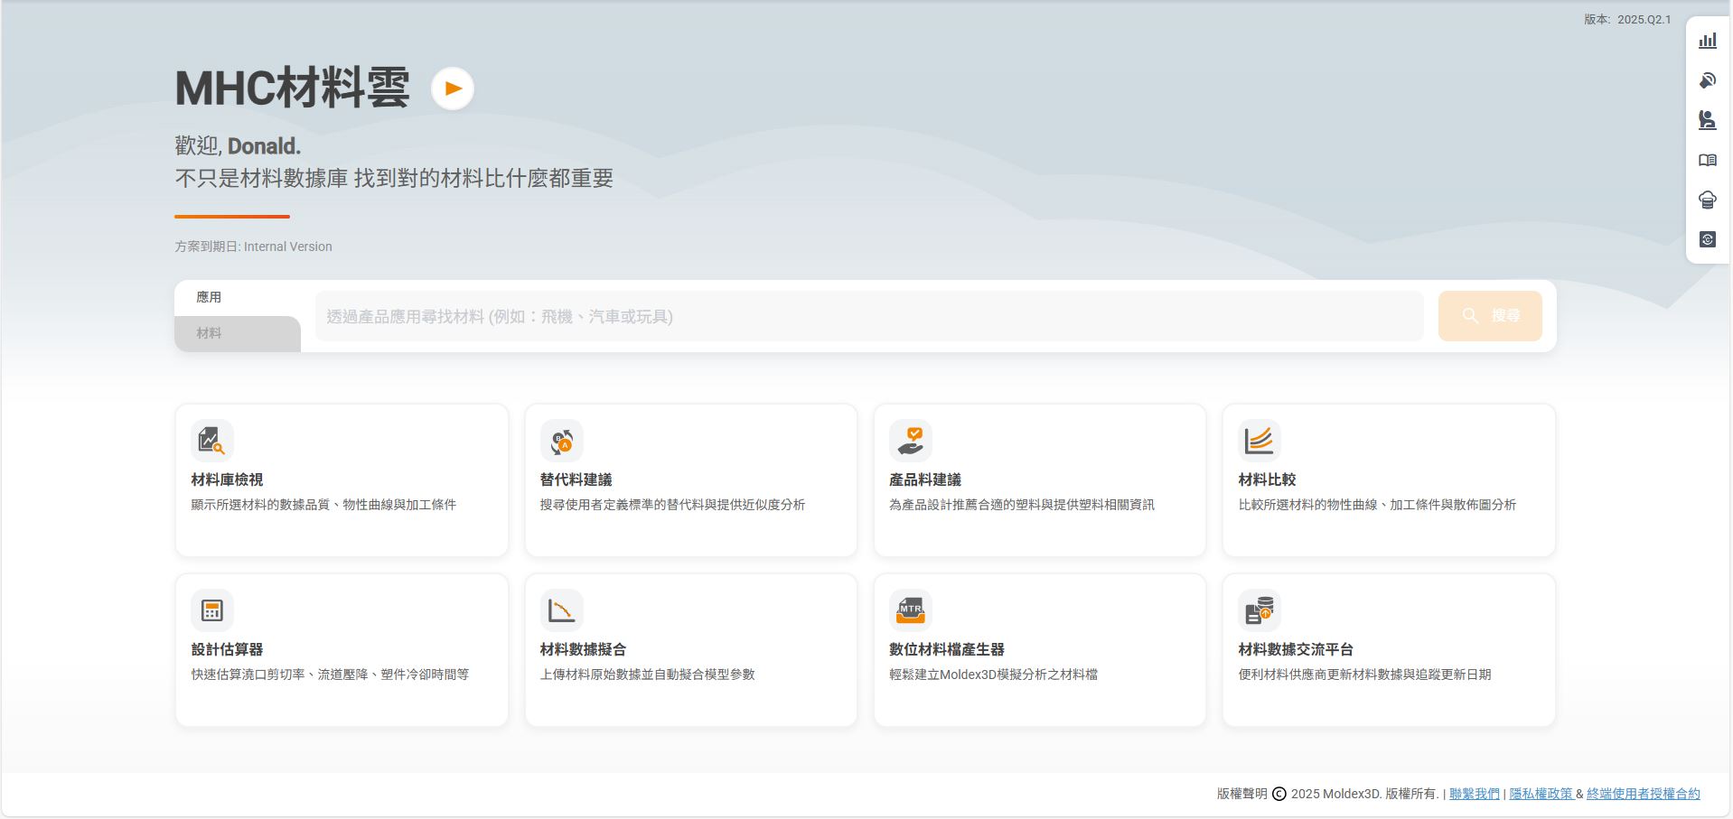The image size is (1733, 819).
Task: Click the text 快速估算澆口剪切率、流道壓降、塑件冷卻時間等
Action: tap(330, 675)
